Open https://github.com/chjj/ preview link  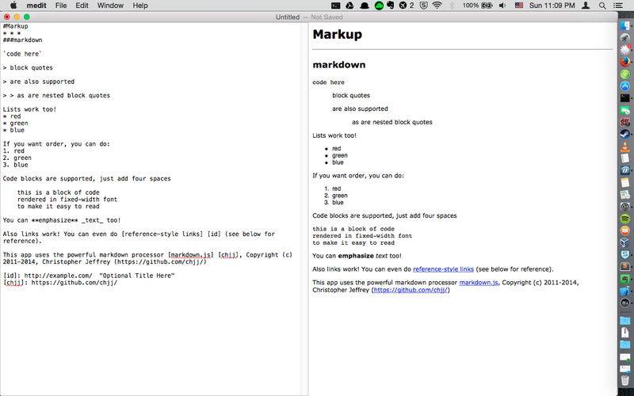411,290
